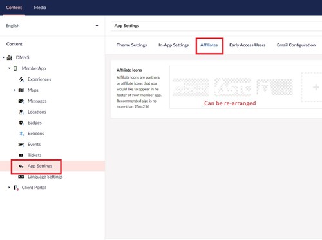Open Events in the content tree
Viewport: 322px width, 240px height.
click(34, 145)
